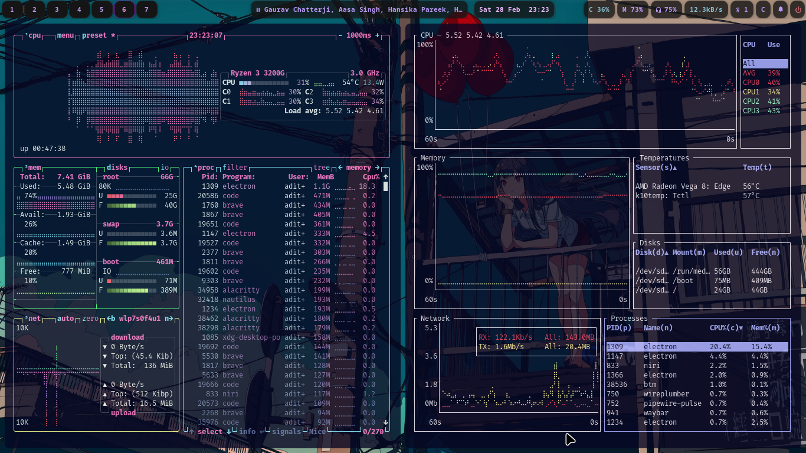
Task: Increase btop update interval with plus
Action: point(378,35)
